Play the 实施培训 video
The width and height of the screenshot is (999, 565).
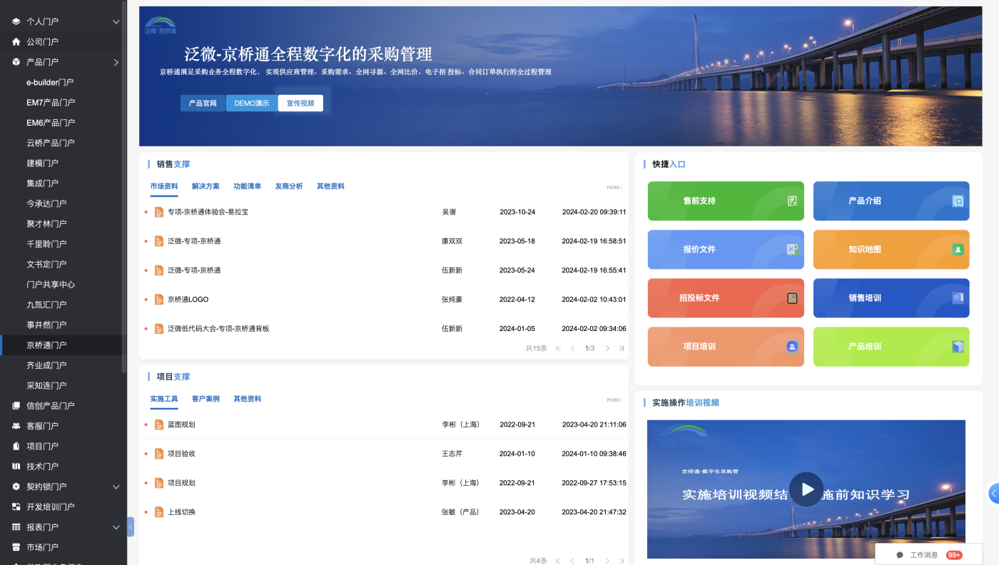[x=806, y=489]
